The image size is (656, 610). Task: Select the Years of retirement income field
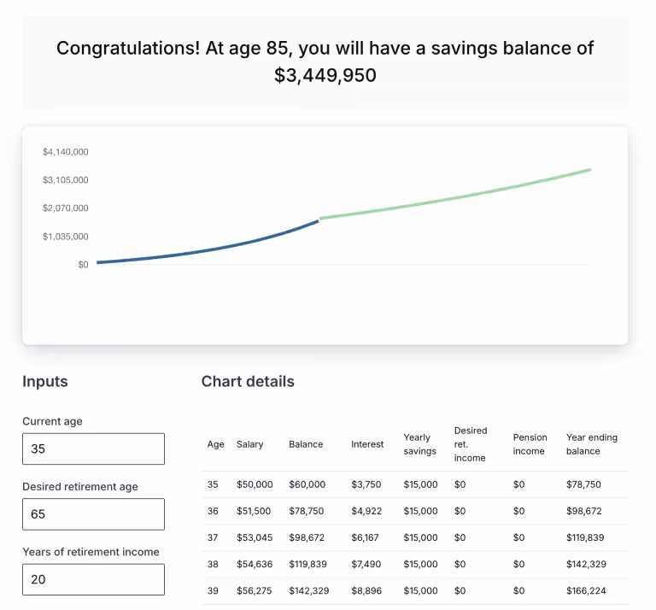click(x=93, y=579)
